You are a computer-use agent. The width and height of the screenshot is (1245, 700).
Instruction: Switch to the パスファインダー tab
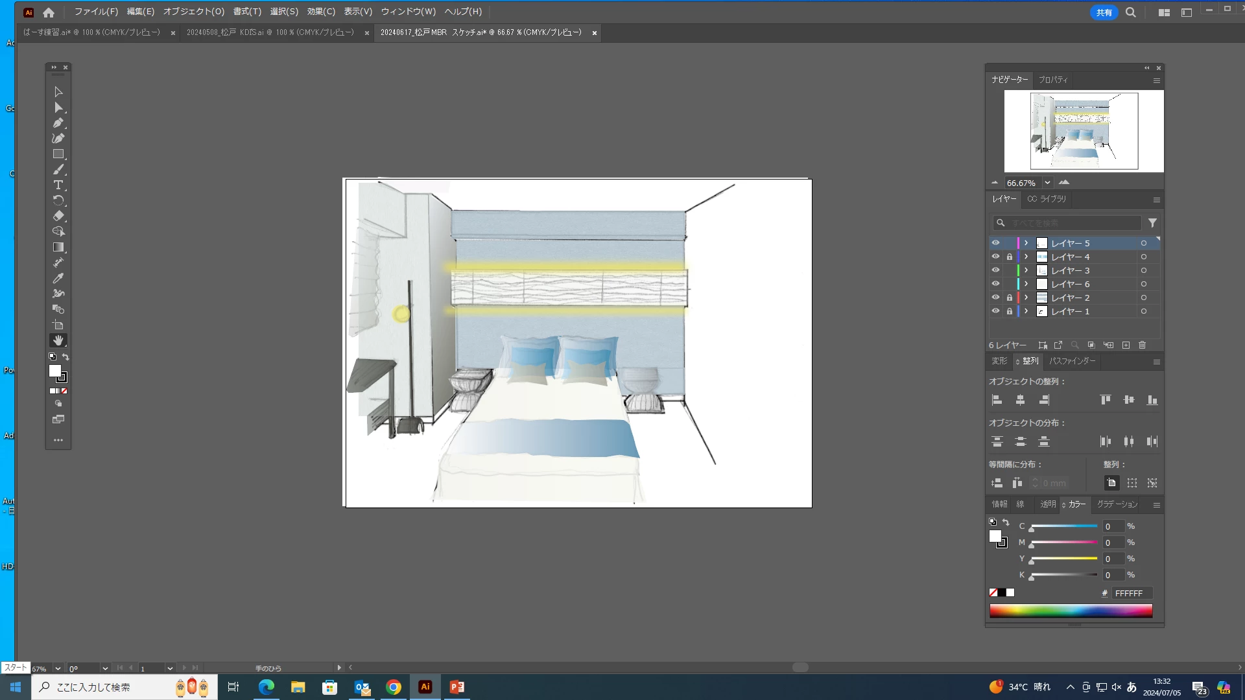click(1072, 361)
